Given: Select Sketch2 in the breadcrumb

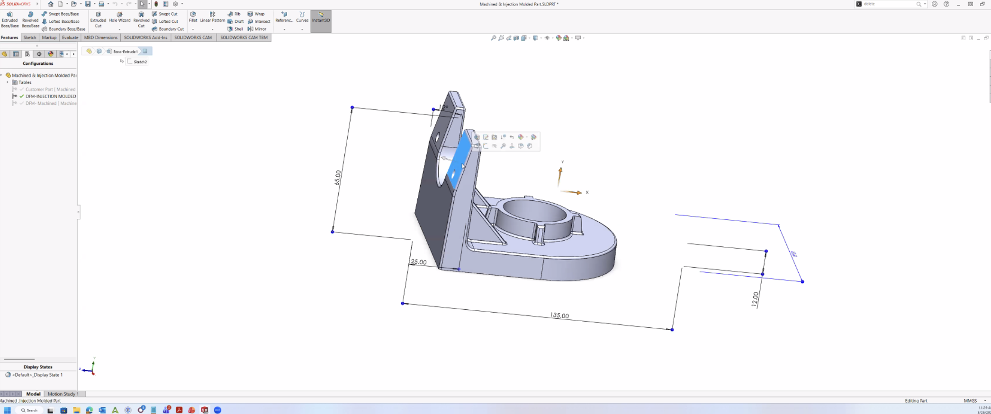Looking at the screenshot, I should [137, 62].
